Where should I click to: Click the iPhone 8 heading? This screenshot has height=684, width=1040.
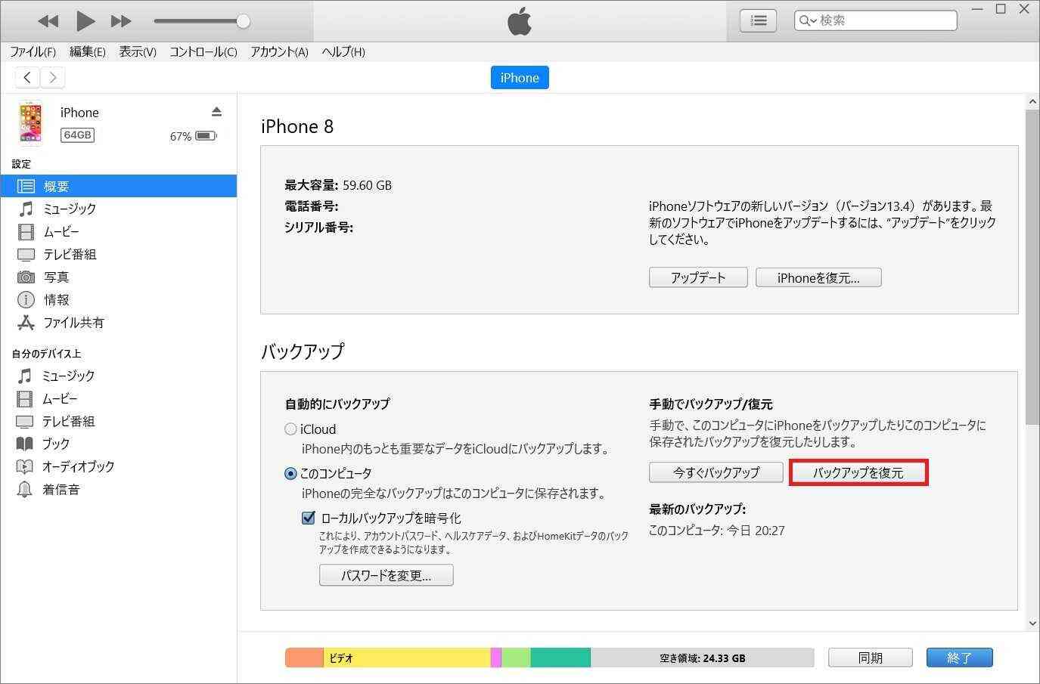297,126
